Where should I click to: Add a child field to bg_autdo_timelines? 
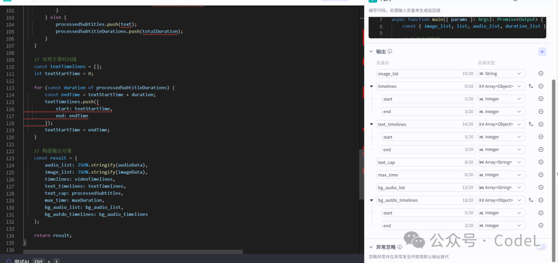[x=531, y=200]
